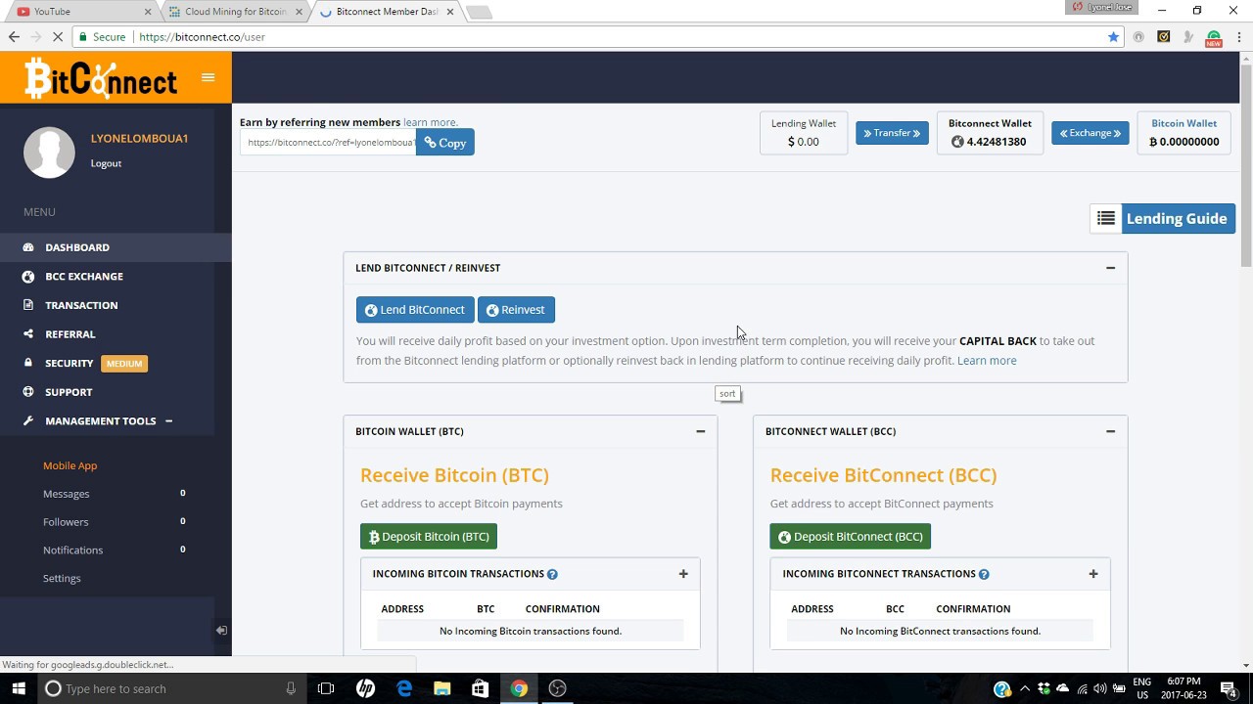Collapse the Bitcoin Wallet (BTC) panel

[x=700, y=431]
